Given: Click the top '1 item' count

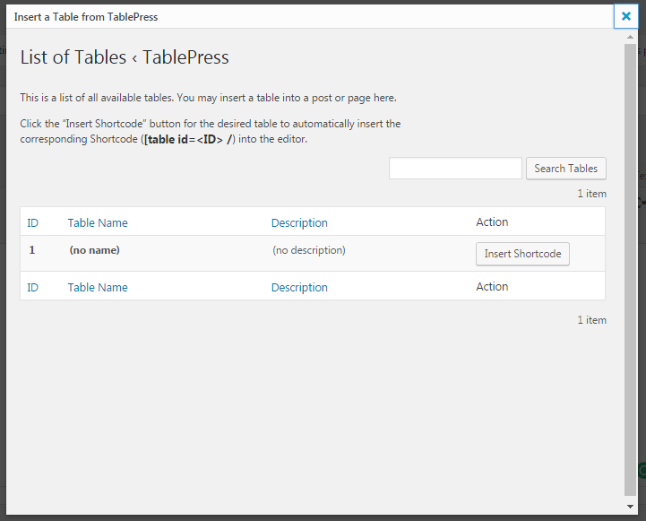Looking at the screenshot, I should click(x=591, y=194).
